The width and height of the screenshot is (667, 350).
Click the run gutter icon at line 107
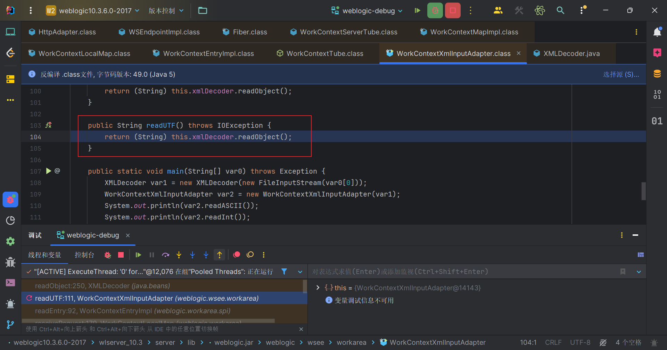pos(49,171)
